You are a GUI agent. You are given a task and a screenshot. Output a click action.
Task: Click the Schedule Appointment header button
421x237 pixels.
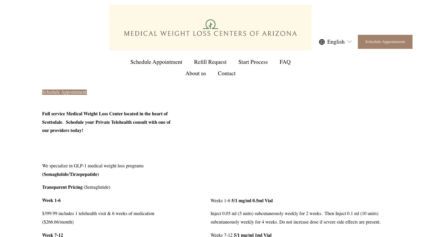click(385, 42)
